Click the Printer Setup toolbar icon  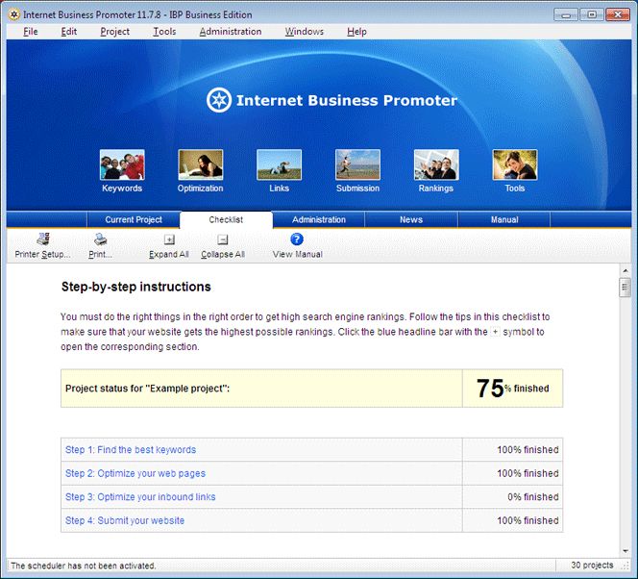pyautogui.click(x=43, y=239)
